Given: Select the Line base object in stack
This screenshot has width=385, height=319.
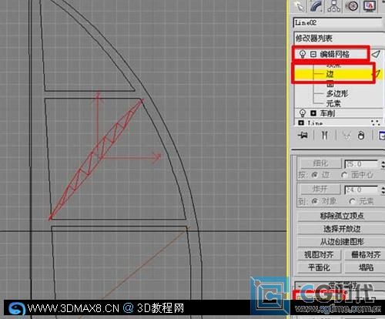Looking at the screenshot, I should (x=315, y=123).
